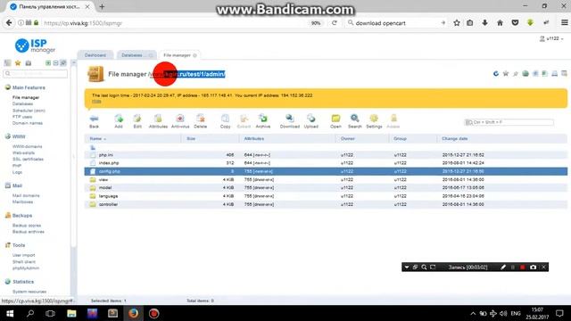The height and width of the screenshot is (321, 571).
Task: Switch to Dashboard tab
Action: 95,55
